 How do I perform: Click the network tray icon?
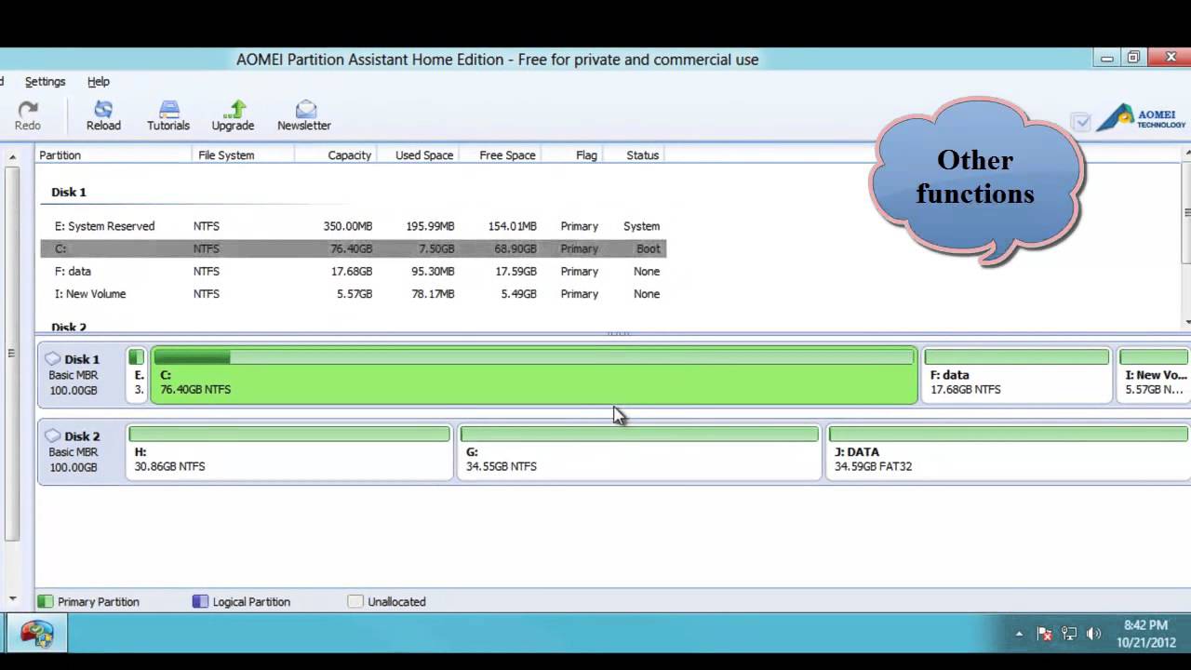[1069, 634]
